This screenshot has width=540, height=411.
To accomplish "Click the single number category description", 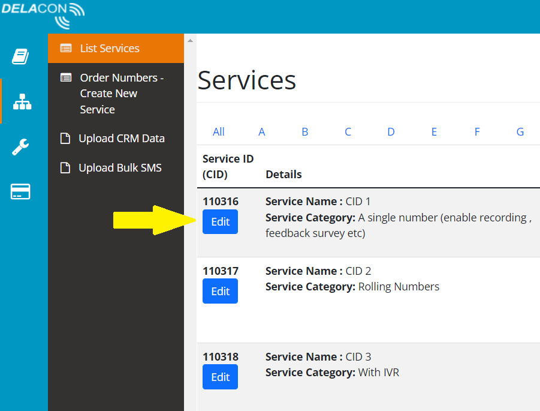I will (x=399, y=226).
